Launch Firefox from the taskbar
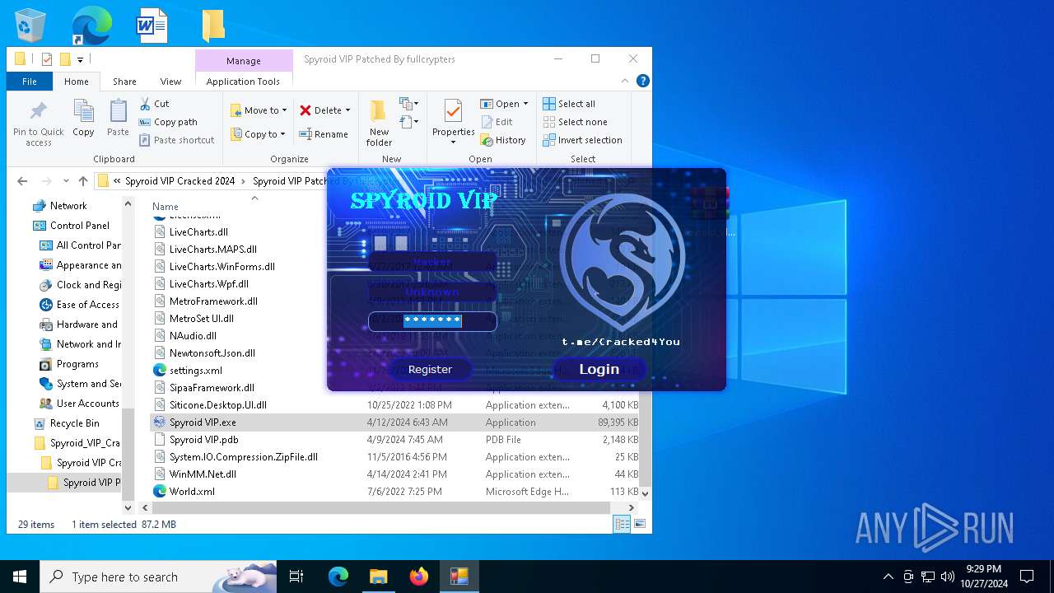The height and width of the screenshot is (593, 1054). coord(419,577)
